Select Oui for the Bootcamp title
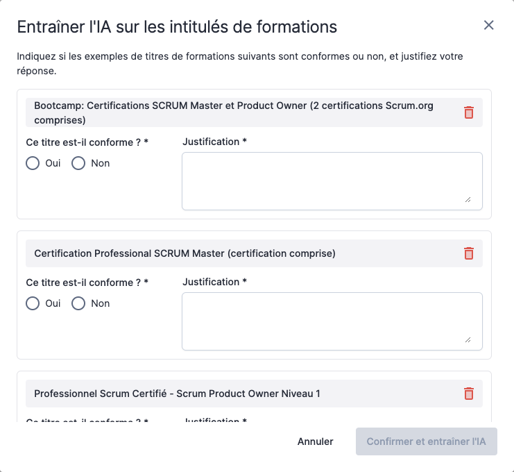 (x=33, y=163)
